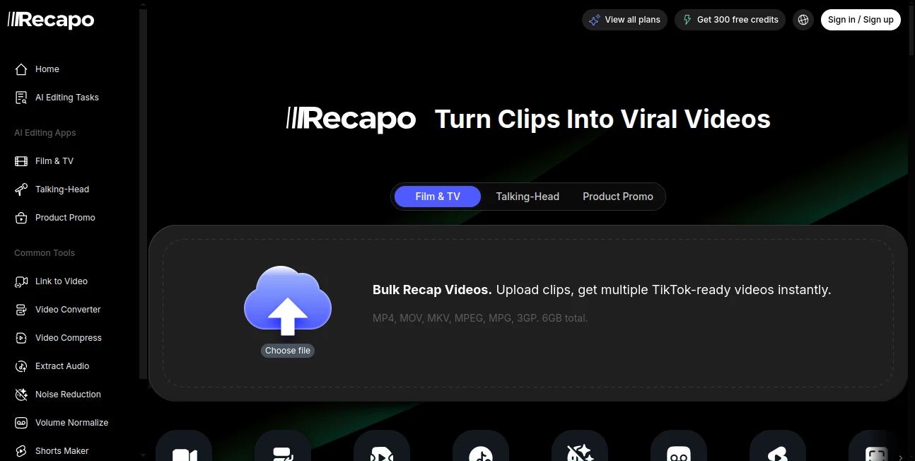The width and height of the screenshot is (915, 461).
Task: Click the 'MP4, MOV, MKV' formats line
Action: (x=480, y=318)
